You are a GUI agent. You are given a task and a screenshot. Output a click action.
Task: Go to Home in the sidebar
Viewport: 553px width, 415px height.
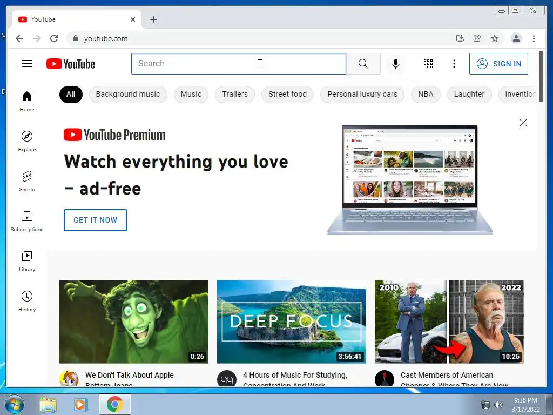[27, 102]
